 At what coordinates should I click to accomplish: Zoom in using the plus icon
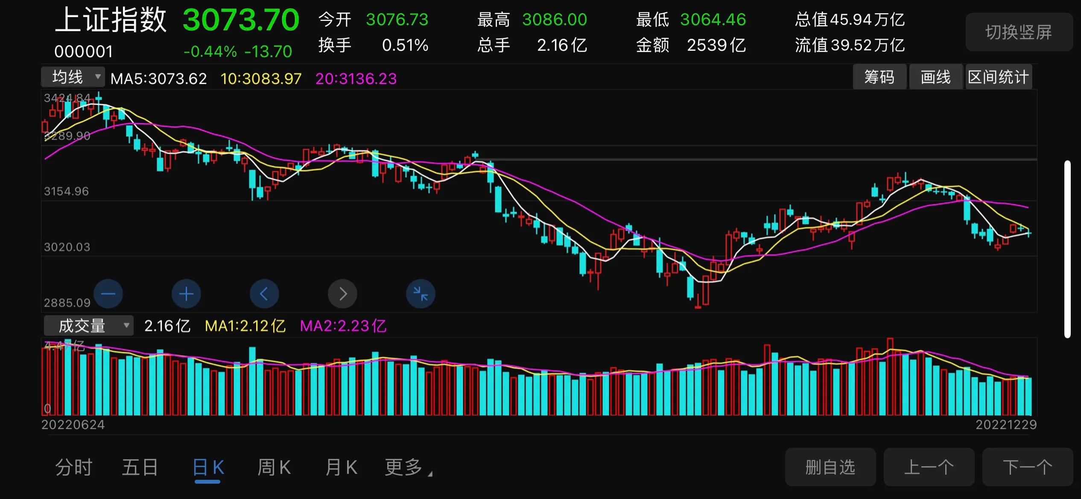[186, 294]
